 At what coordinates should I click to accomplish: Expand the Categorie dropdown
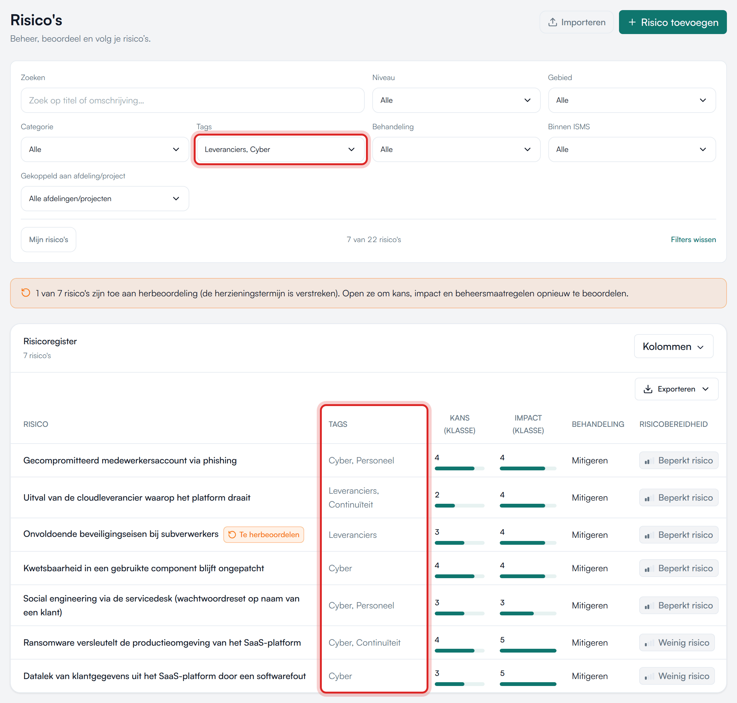pyautogui.click(x=105, y=149)
